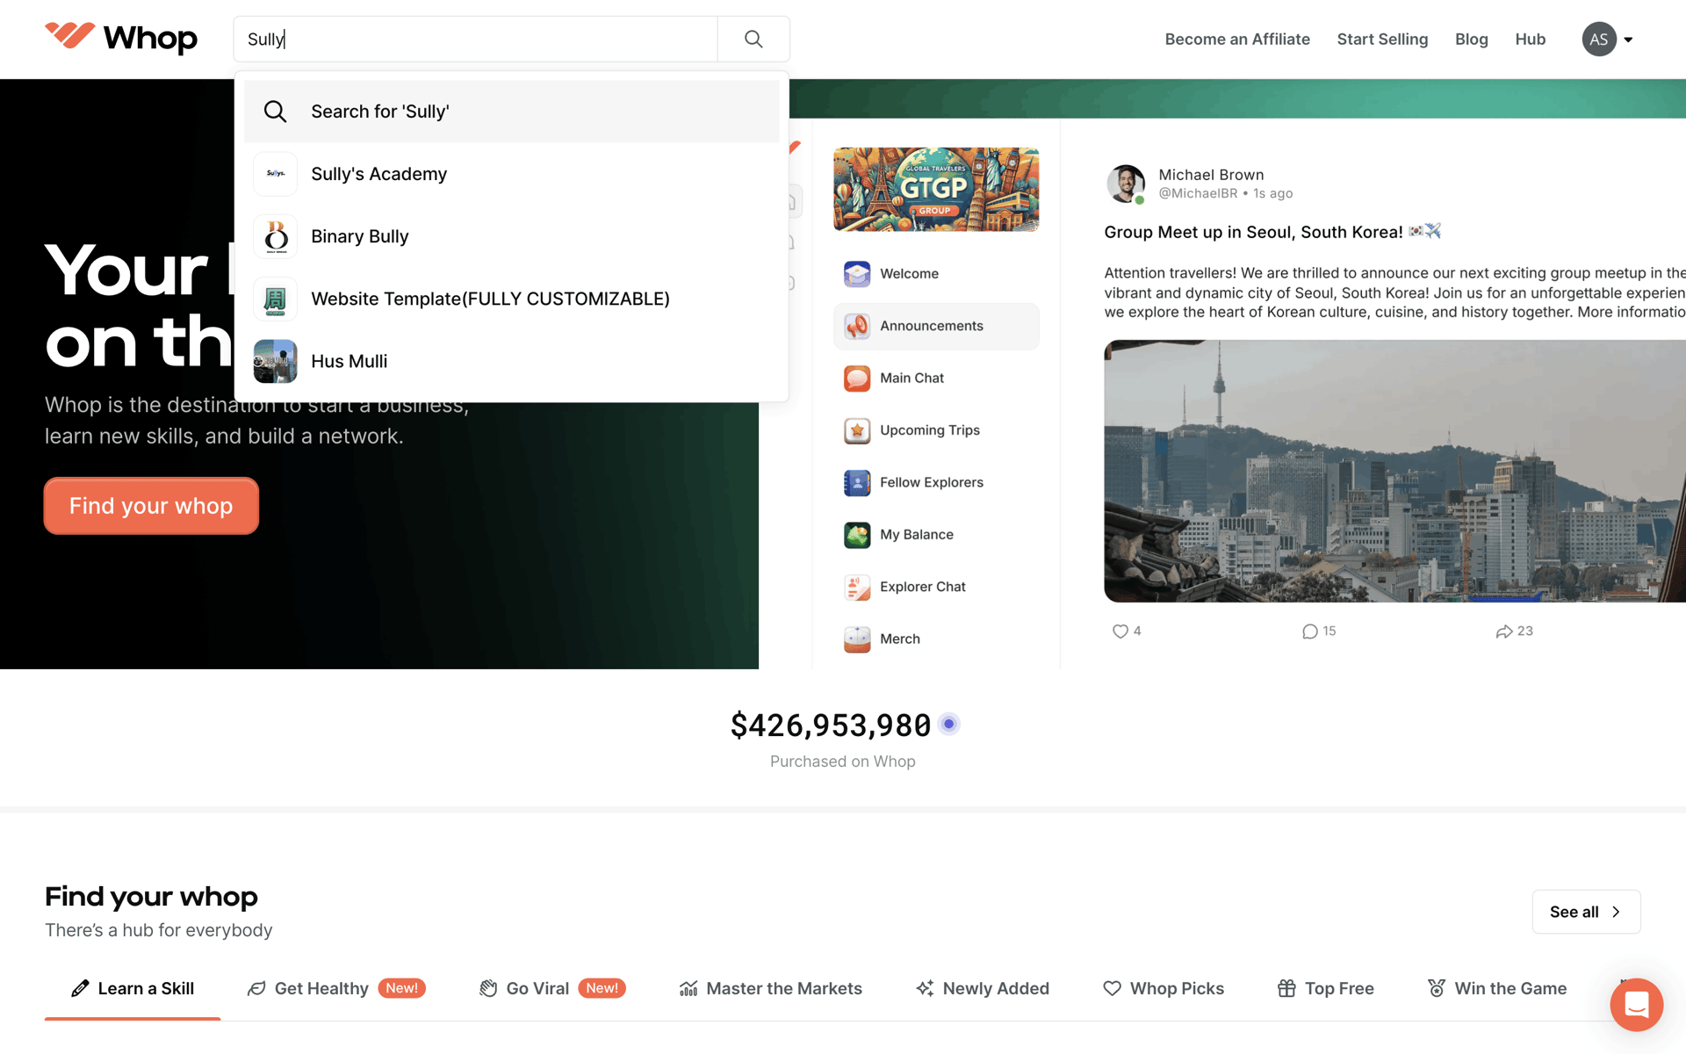Click the Top Free gift icon

coord(1286,988)
